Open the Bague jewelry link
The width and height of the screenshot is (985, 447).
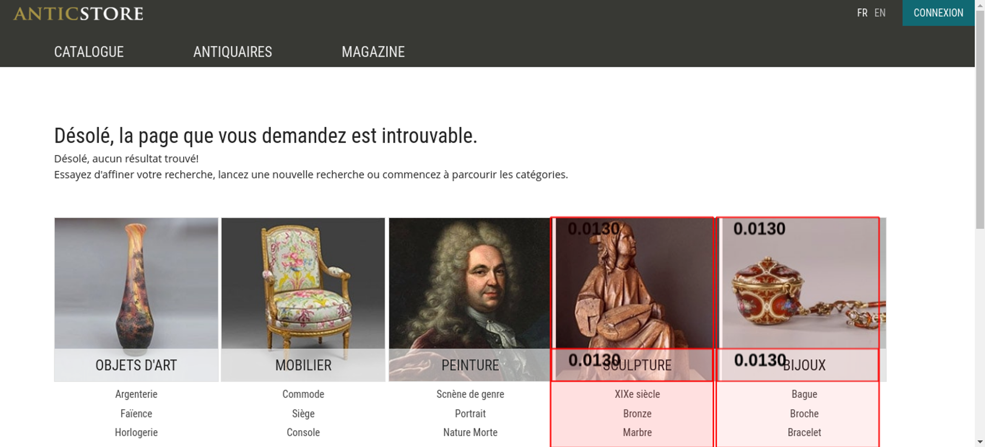click(x=804, y=394)
